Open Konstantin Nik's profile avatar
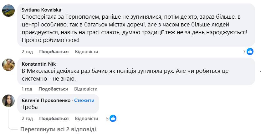This screenshot has height=135, width=261. [x=8, y=65]
